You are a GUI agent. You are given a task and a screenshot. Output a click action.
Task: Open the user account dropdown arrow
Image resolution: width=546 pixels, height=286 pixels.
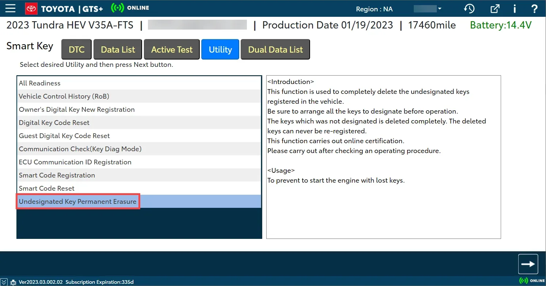click(x=440, y=9)
